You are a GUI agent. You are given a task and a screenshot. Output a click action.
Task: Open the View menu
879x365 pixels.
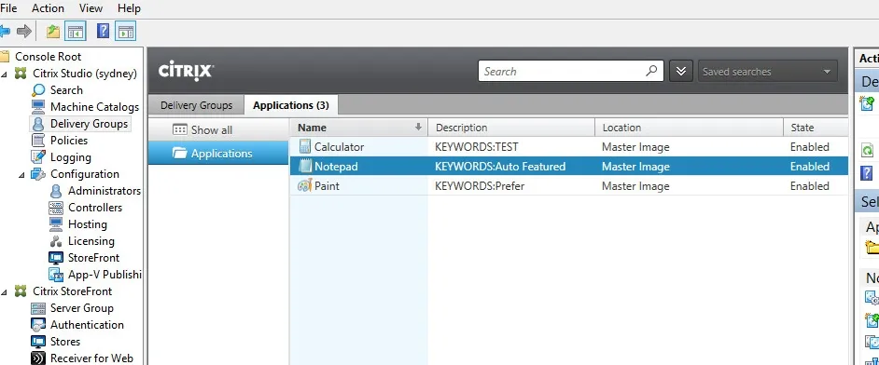point(91,8)
